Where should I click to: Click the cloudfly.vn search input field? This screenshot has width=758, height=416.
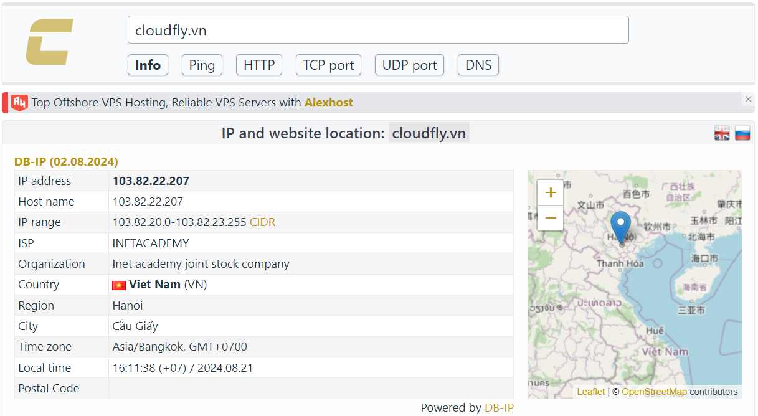click(378, 30)
